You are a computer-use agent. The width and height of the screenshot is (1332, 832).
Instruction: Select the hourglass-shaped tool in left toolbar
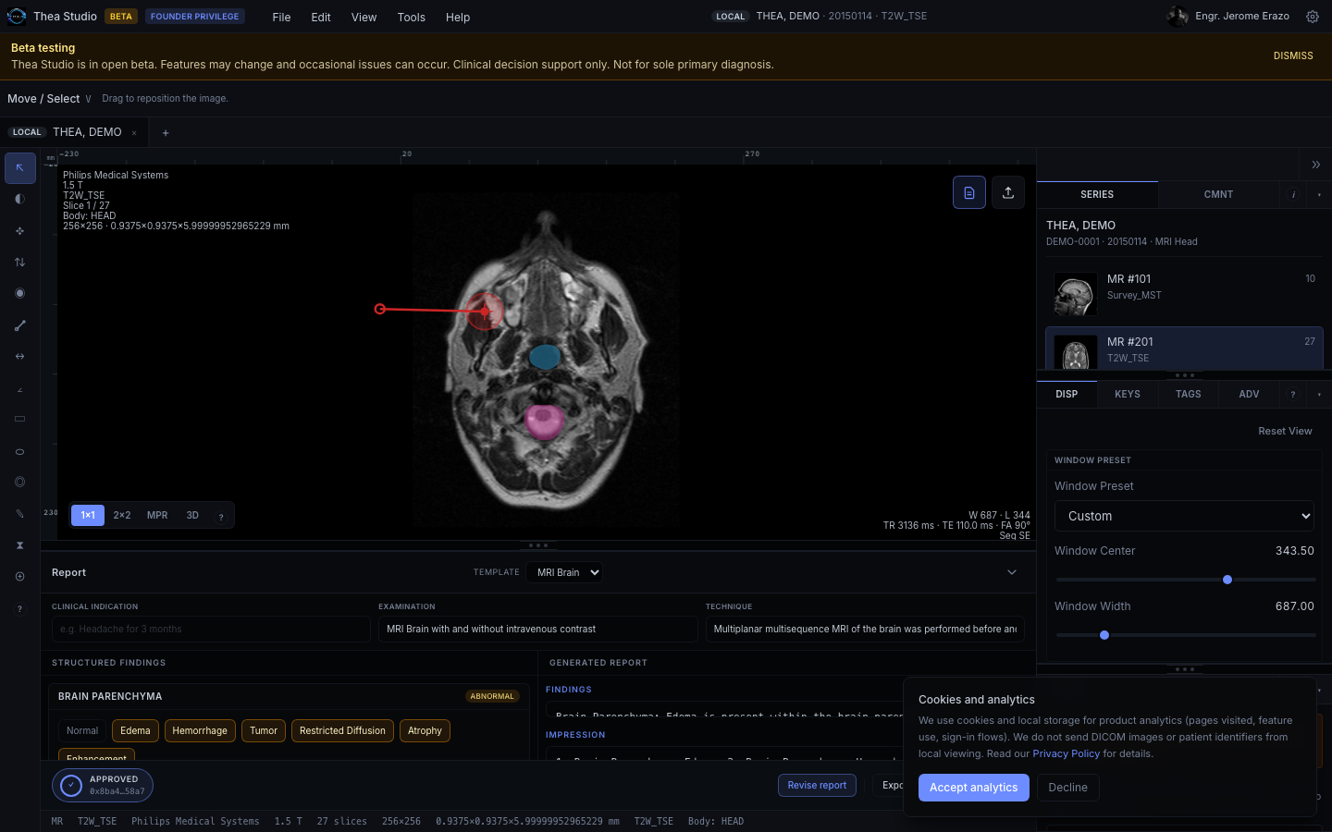pos(20,545)
